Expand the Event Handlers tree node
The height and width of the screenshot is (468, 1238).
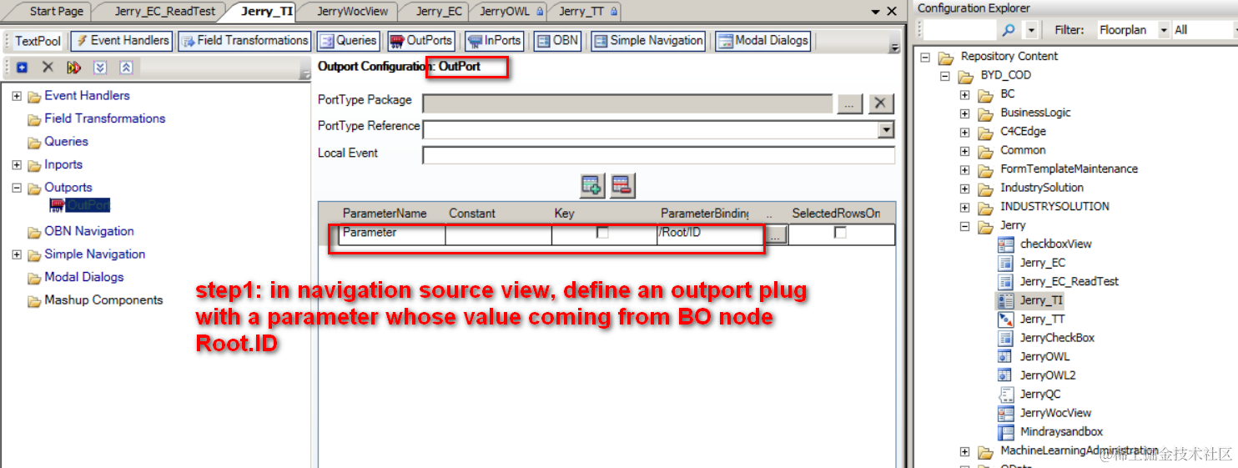(x=16, y=96)
